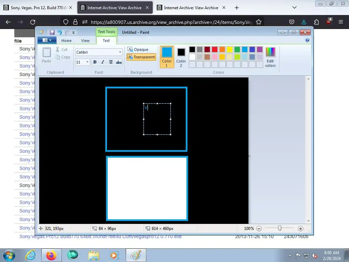Toggle Strikethrough formatting
Screen dimensions: 349x262
[x=119, y=62]
